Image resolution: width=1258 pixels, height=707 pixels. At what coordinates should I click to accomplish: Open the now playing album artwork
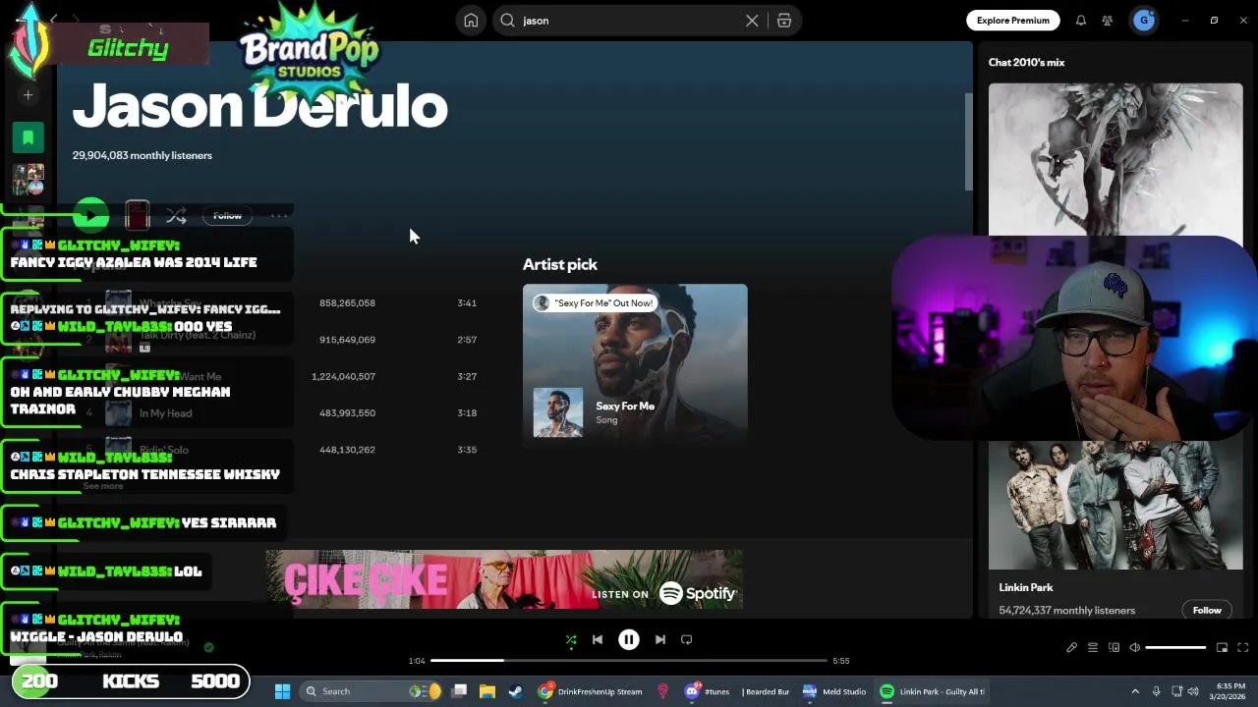coord(1115,160)
